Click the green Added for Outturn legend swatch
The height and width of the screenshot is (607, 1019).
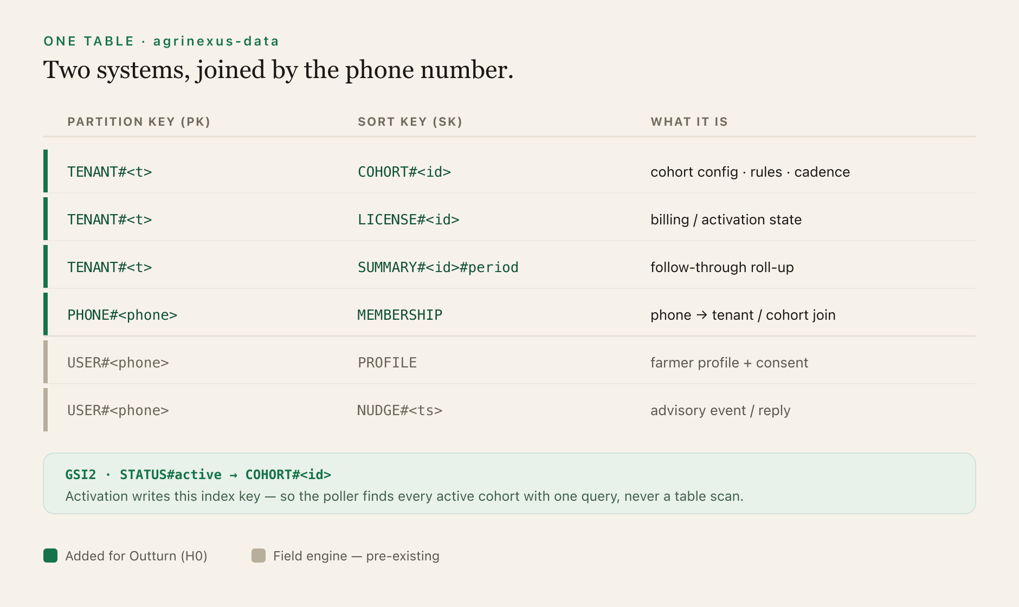(50, 556)
